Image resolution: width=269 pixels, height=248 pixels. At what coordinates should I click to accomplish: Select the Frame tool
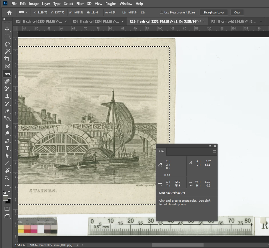coord(7,66)
